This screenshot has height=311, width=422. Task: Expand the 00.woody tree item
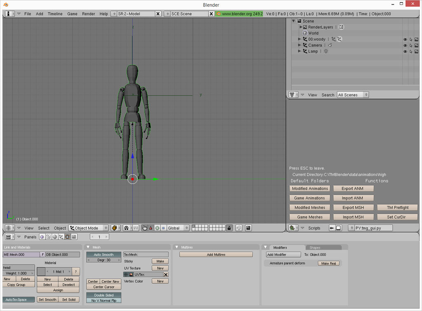pyautogui.click(x=299, y=39)
